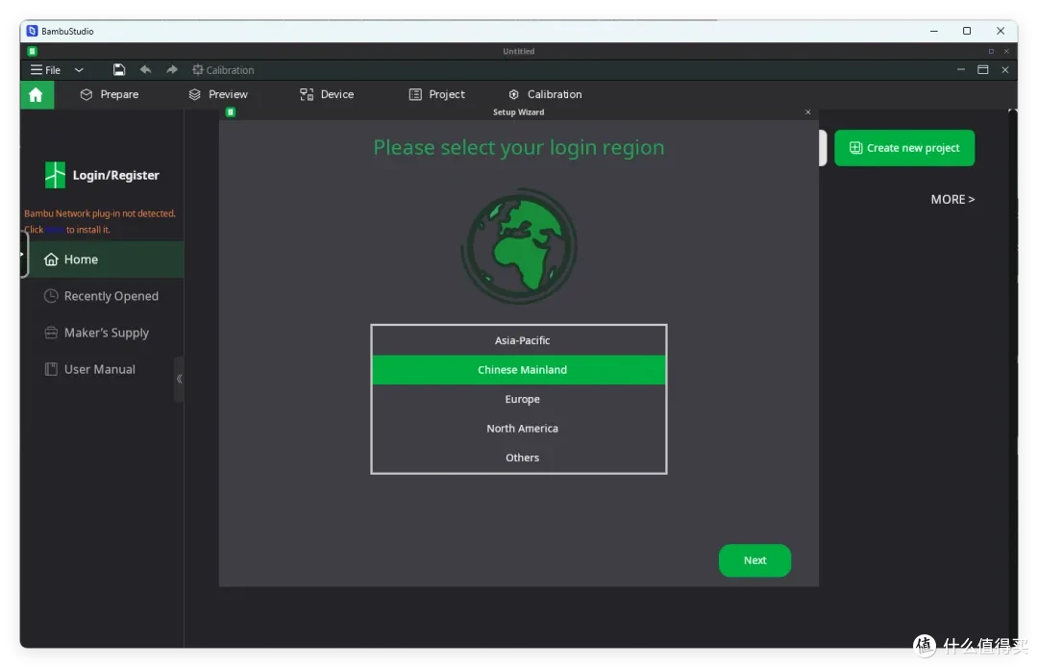
Task: Click the Next button in Setup Wizard
Action: point(754,560)
